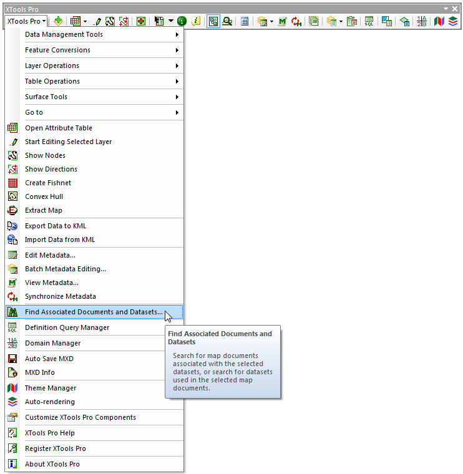
Task: Click the Synchronize Metadata toolbar icon
Action: tap(296, 21)
